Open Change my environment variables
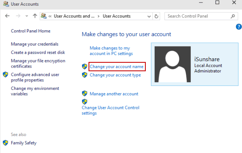242x153 pixels. (x=35, y=91)
